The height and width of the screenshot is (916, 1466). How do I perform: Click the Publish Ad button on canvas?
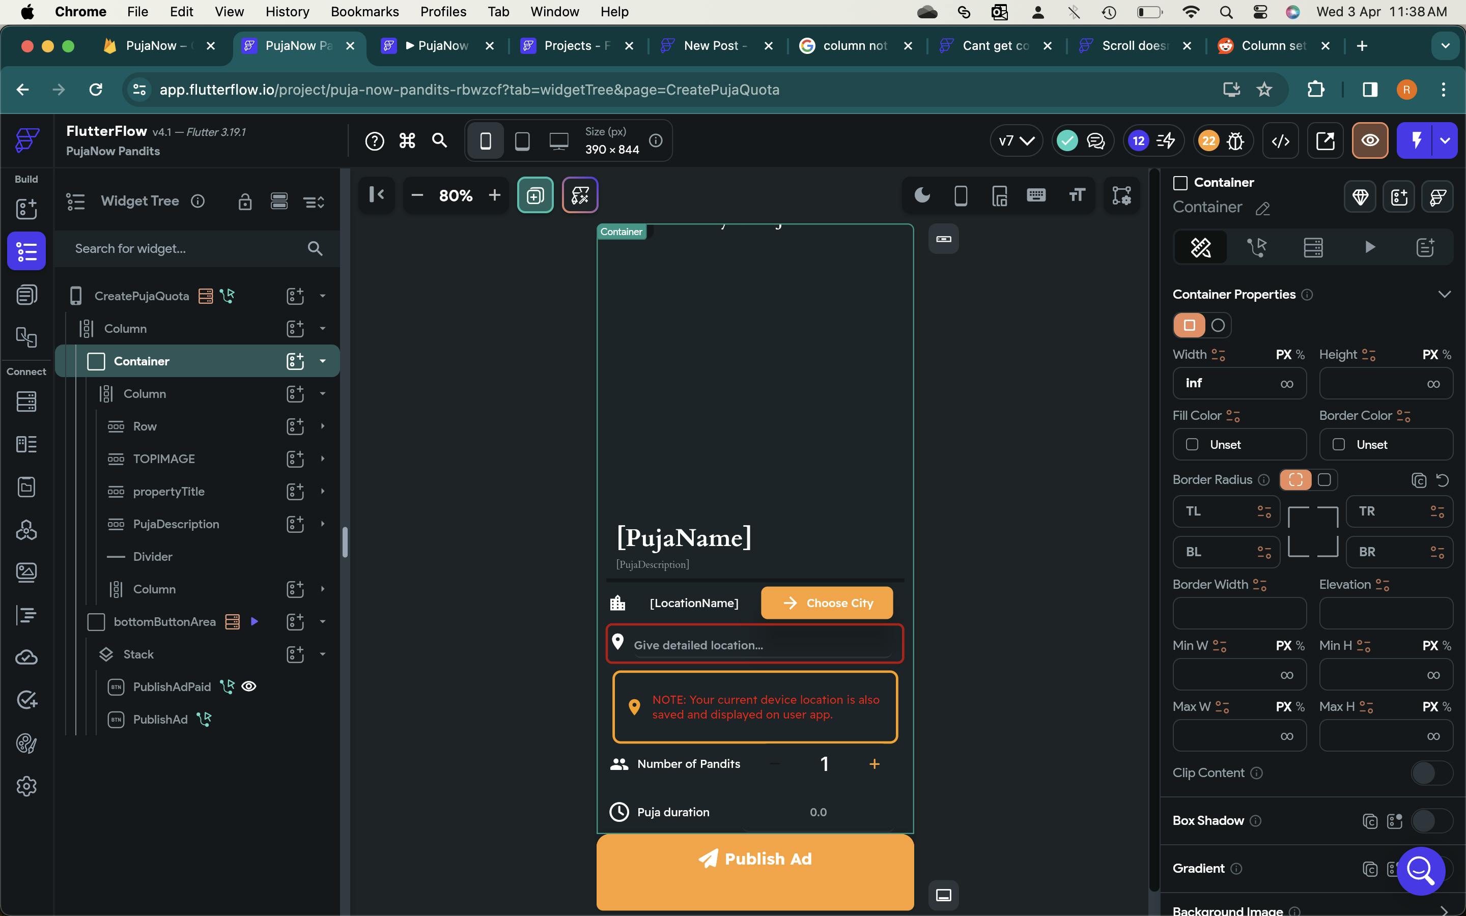click(755, 859)
